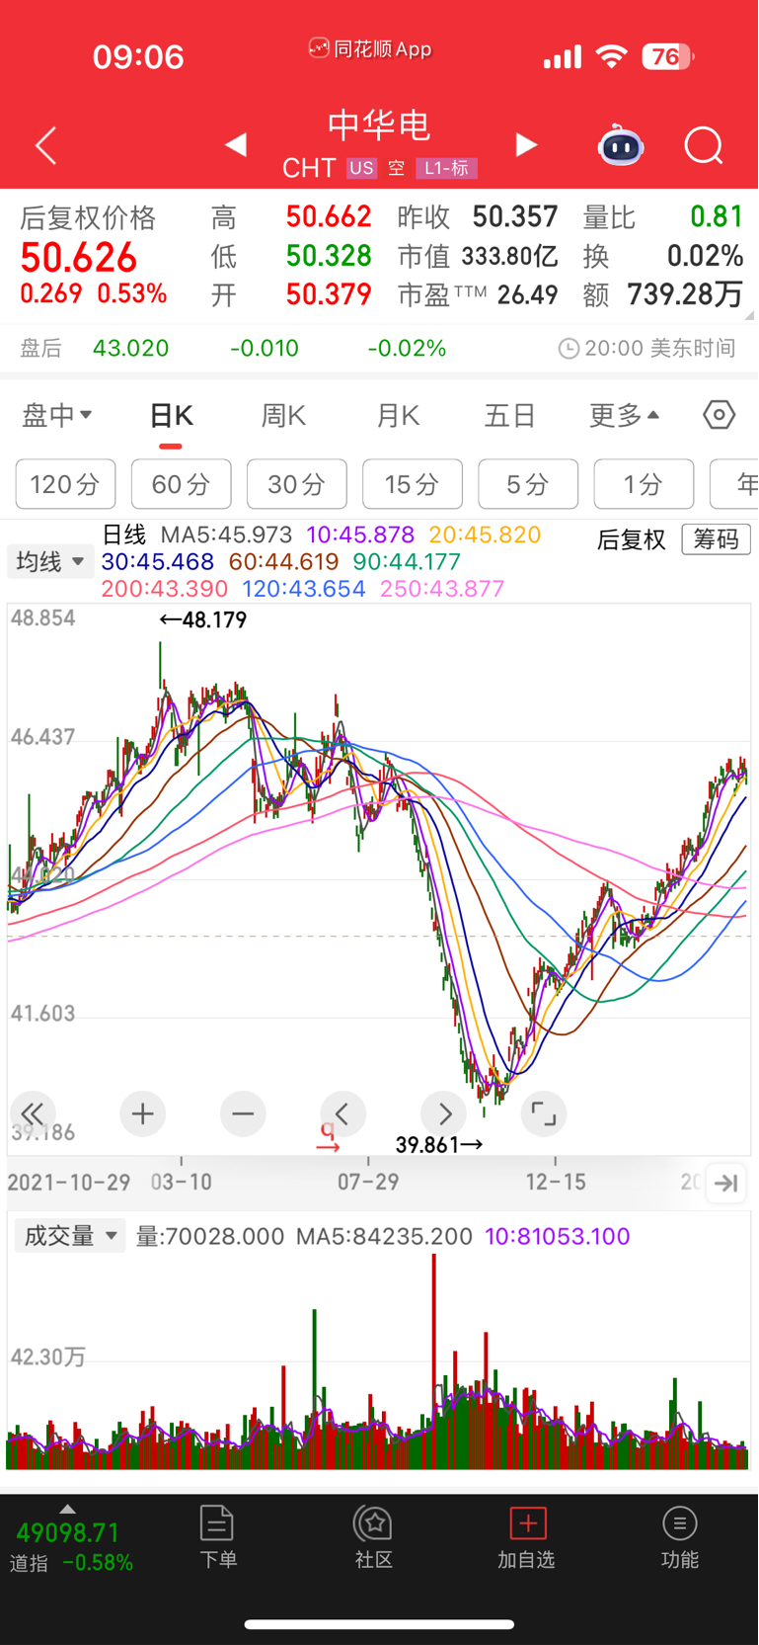
Task: Switch to 日K tab
Action: click(171, 416)
